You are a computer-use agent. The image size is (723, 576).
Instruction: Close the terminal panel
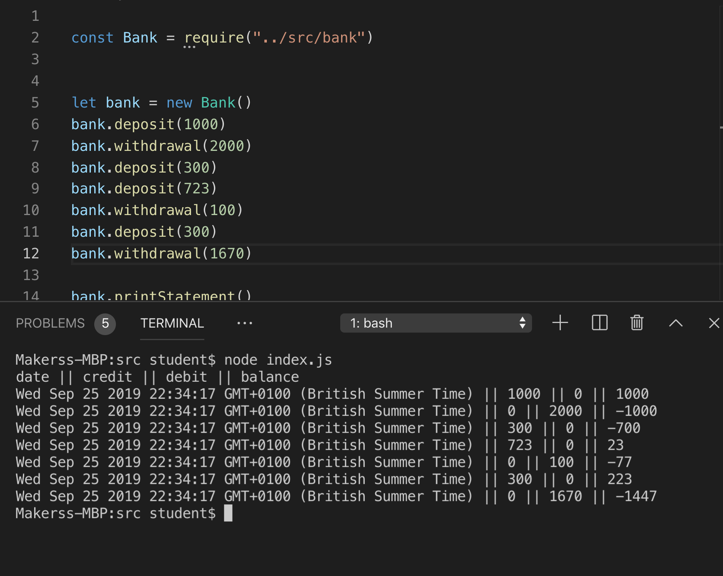714,323
